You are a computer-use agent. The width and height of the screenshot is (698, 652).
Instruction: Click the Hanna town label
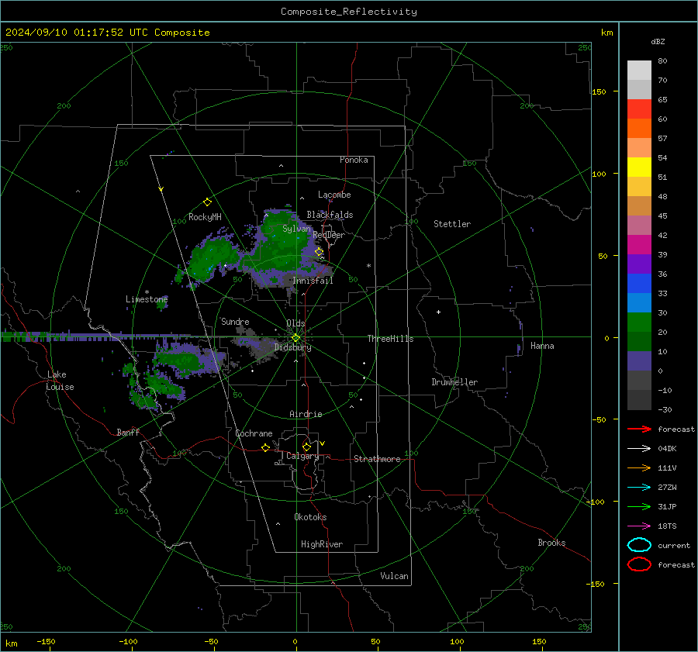point(542,346)
